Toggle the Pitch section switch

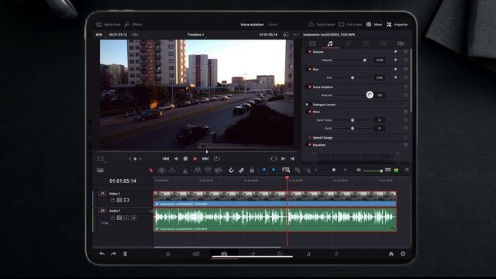(309, 112)
